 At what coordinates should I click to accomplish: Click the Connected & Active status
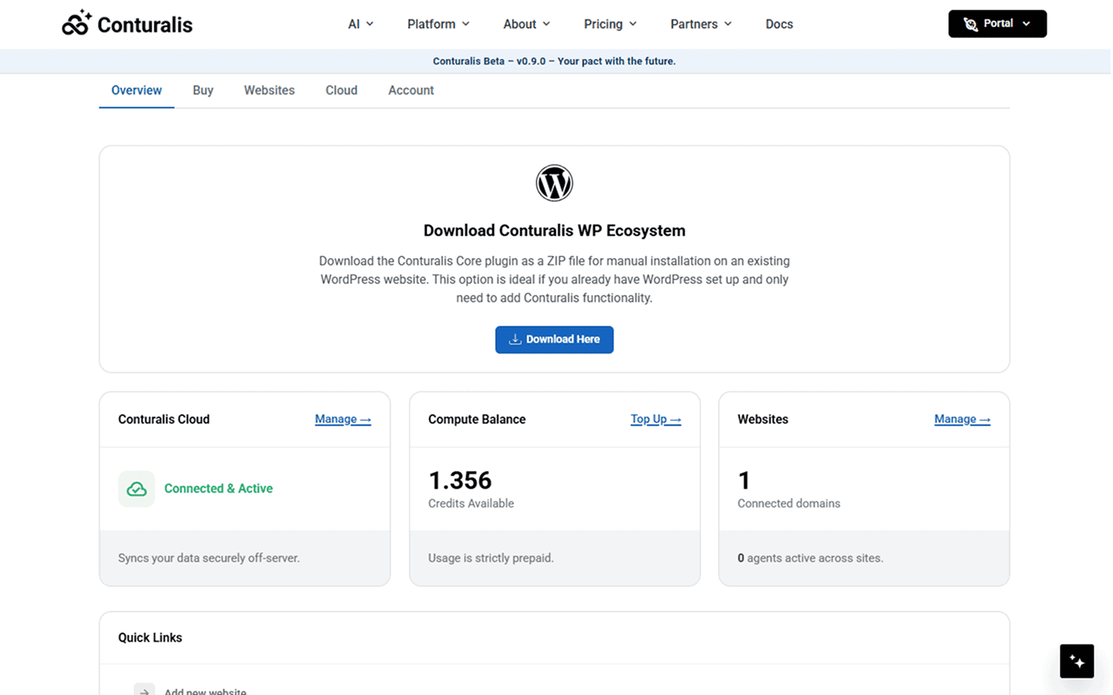point(219,489)
